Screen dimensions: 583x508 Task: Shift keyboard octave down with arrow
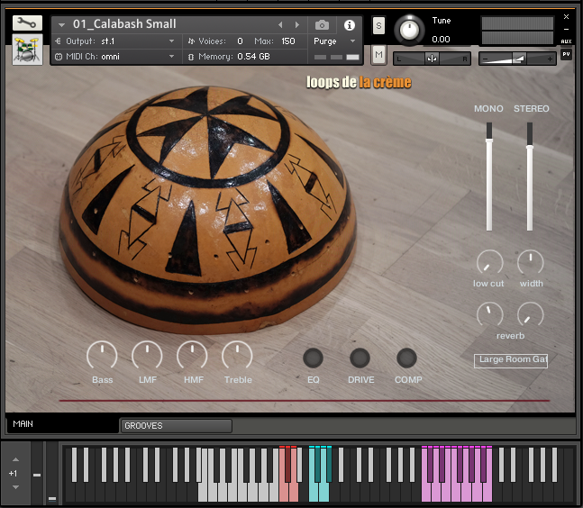tap(15, 487)
